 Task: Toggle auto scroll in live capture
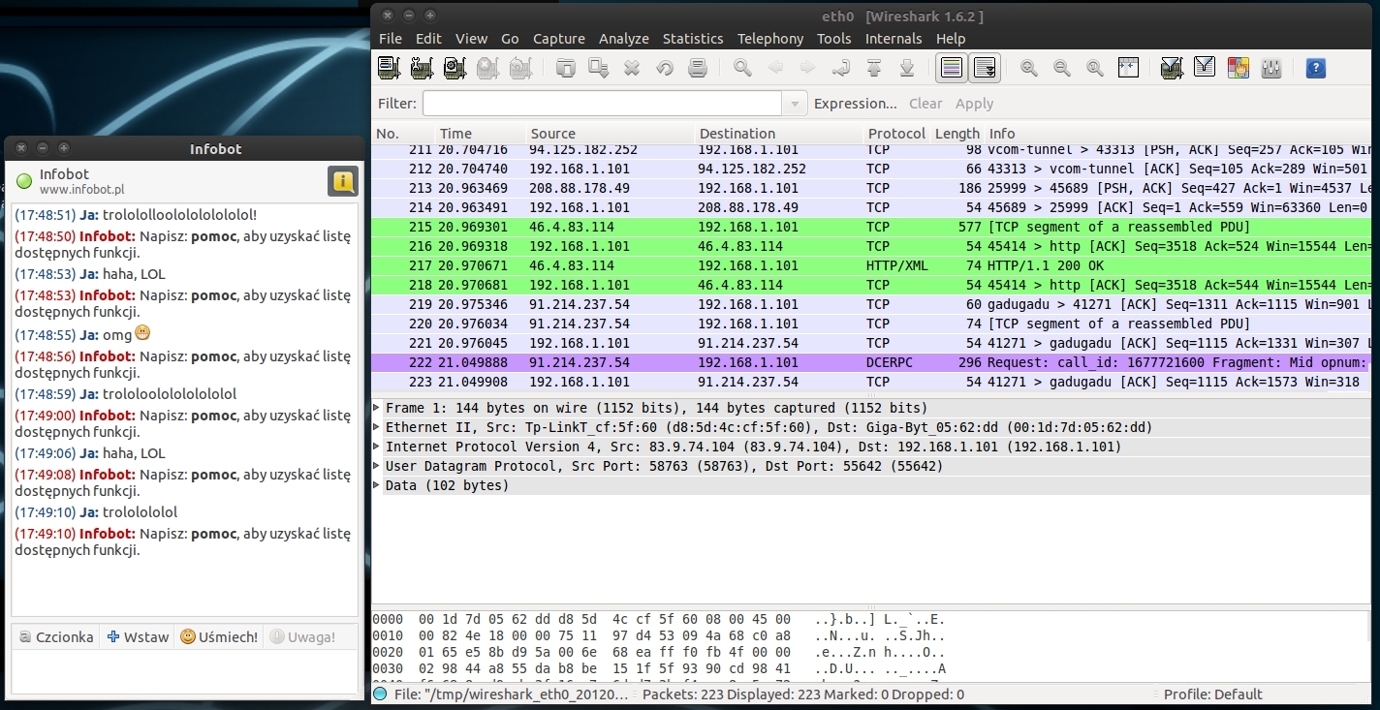point(985,68)
